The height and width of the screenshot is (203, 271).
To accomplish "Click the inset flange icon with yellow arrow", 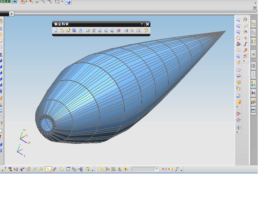I will (62, 31).
